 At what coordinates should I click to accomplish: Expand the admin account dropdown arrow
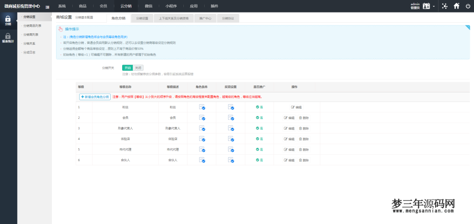434,6
